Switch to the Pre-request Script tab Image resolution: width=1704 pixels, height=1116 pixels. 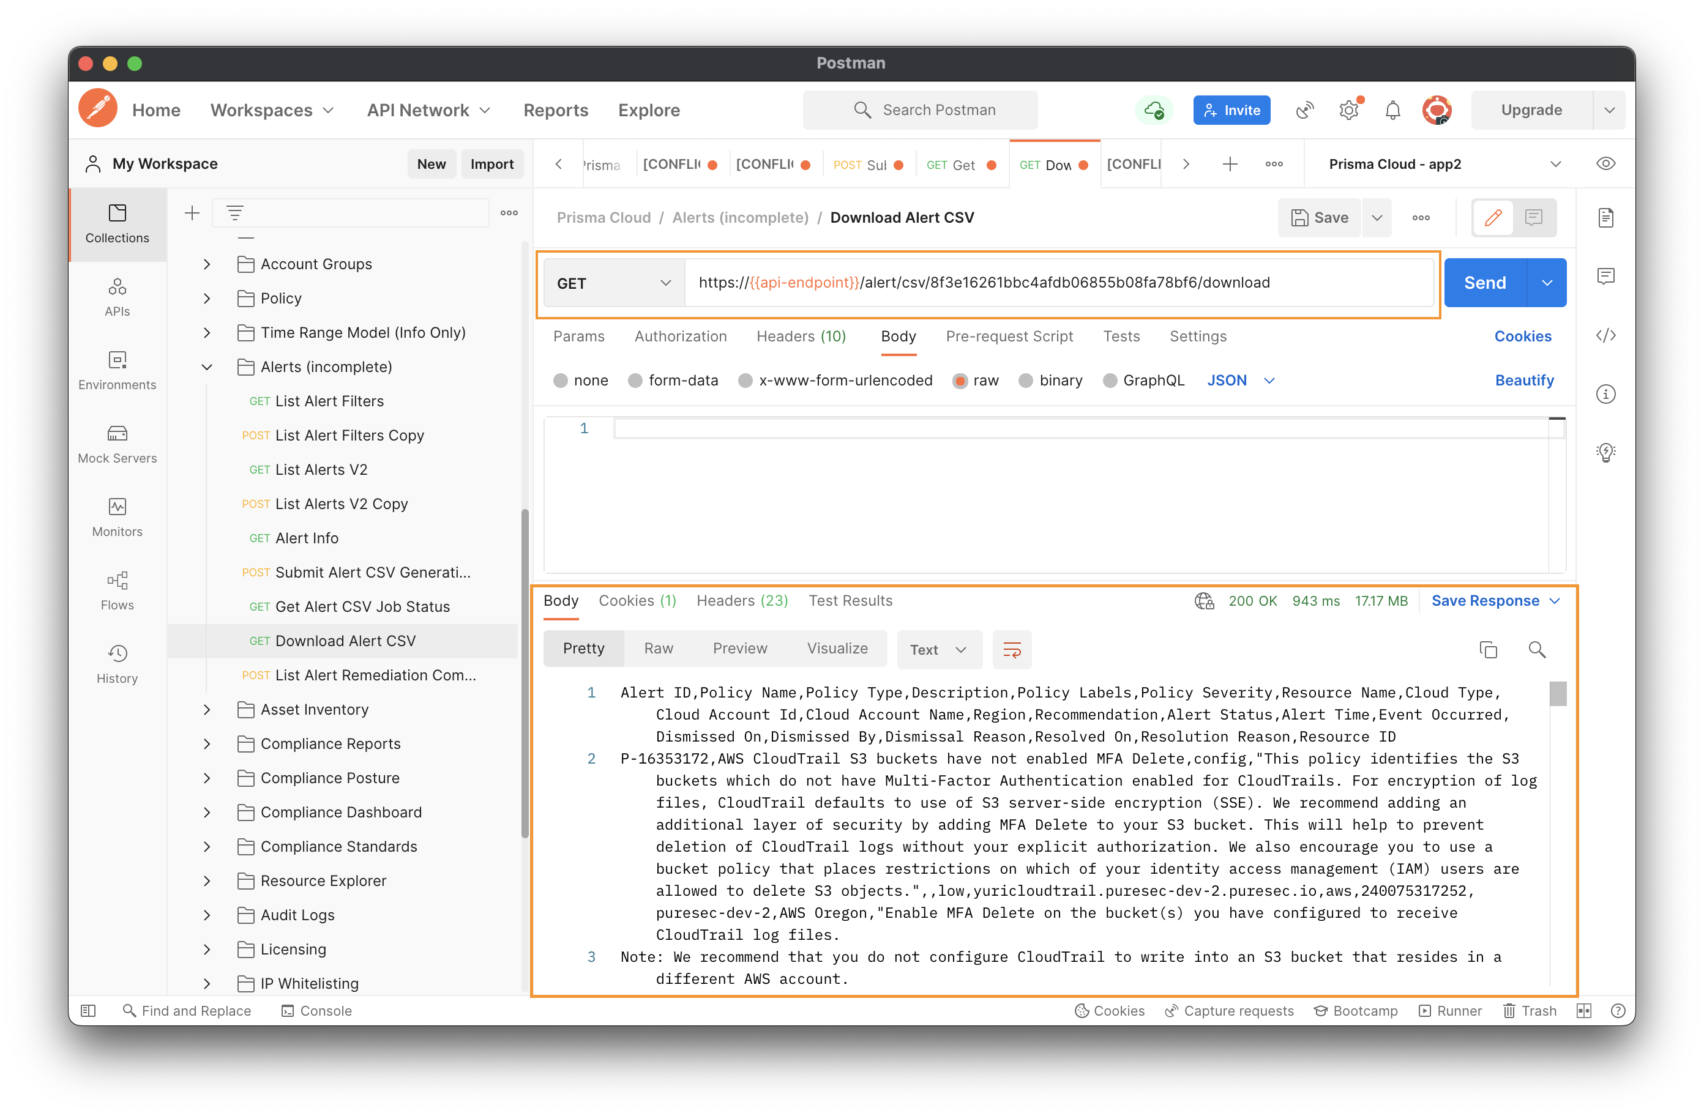pyautogui.click(x=1009, y=336)
